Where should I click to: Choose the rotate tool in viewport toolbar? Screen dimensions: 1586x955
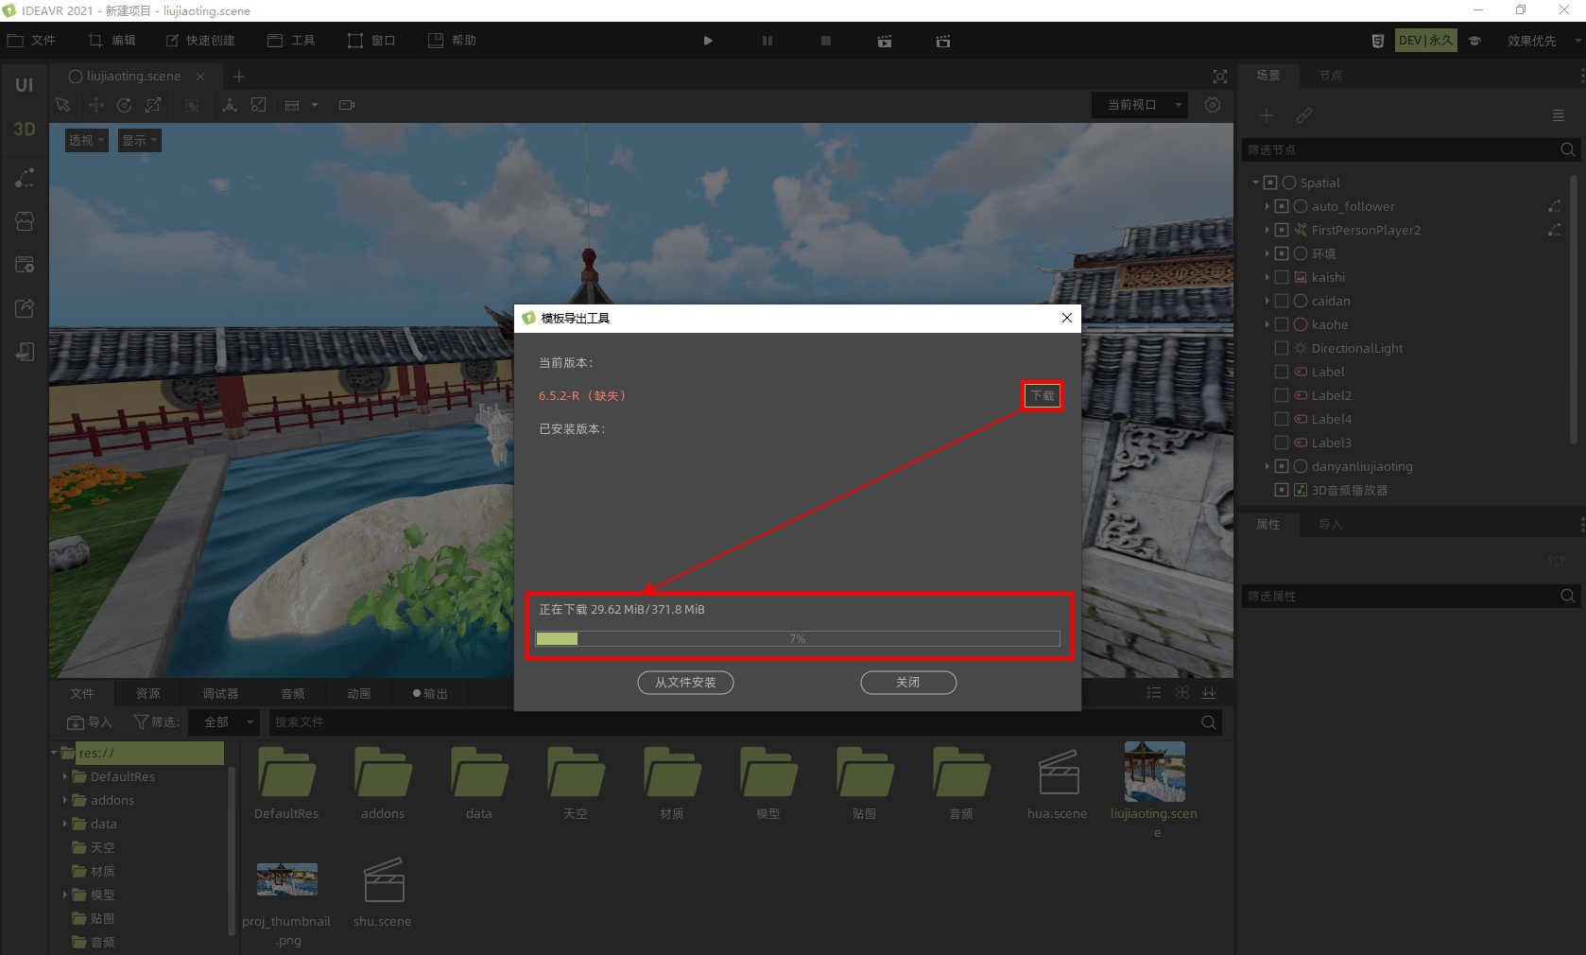tap(125, 105)
